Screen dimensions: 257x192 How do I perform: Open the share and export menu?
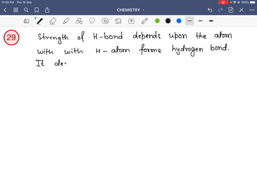click(x=47, y=10)
